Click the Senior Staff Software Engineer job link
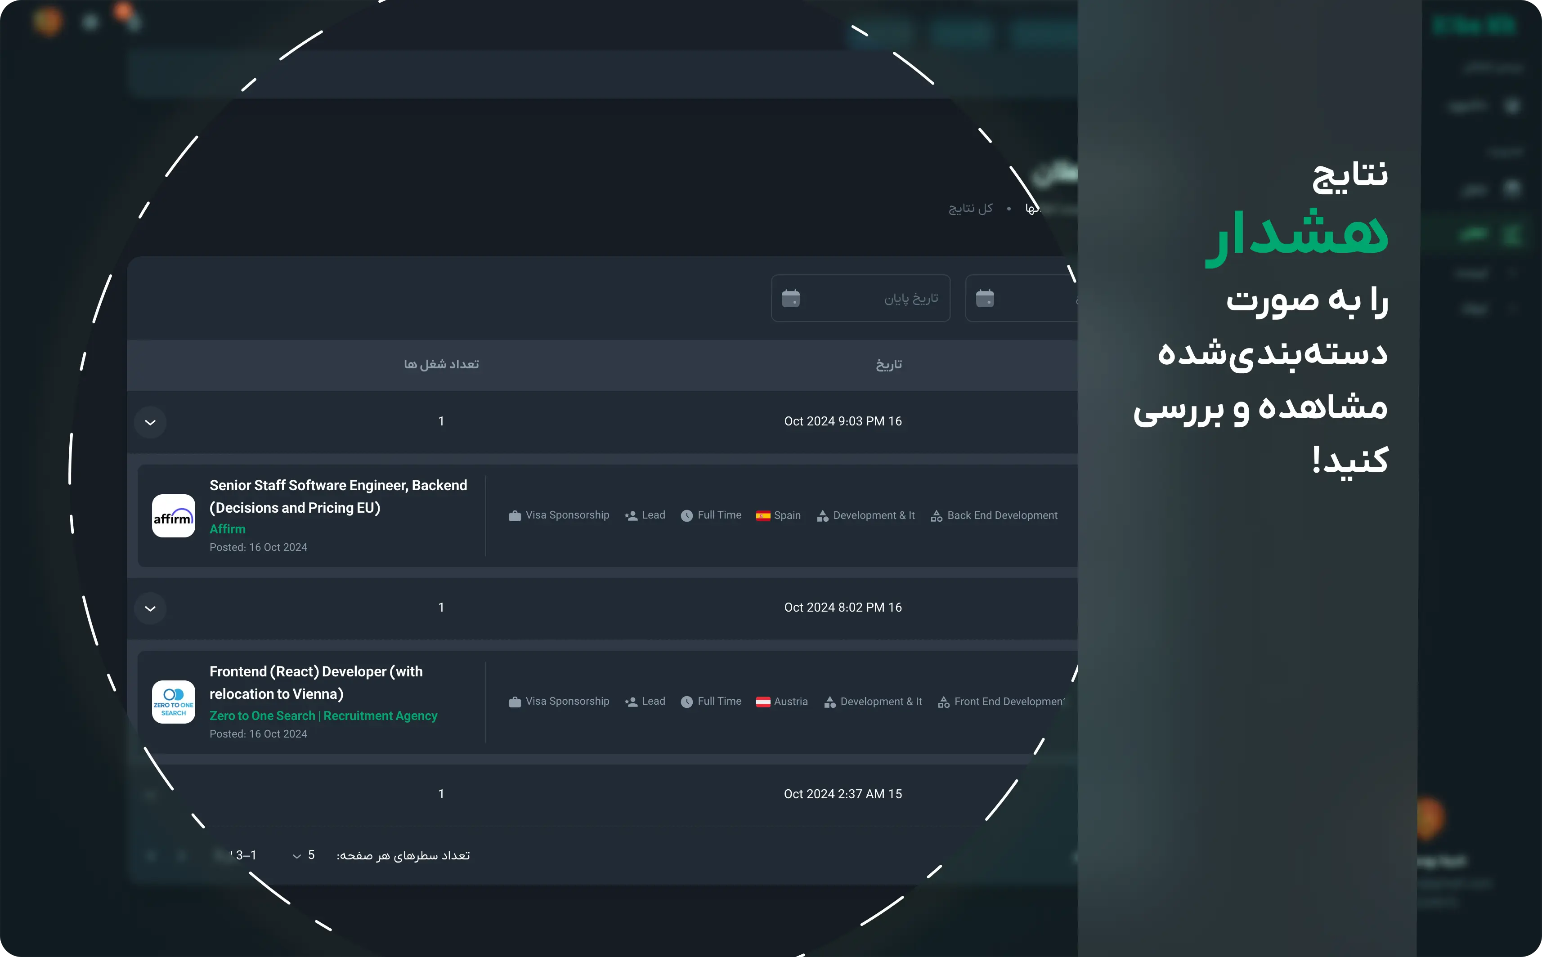The height and width of the screenshot is (957, 1542). (x=338, y=496)
